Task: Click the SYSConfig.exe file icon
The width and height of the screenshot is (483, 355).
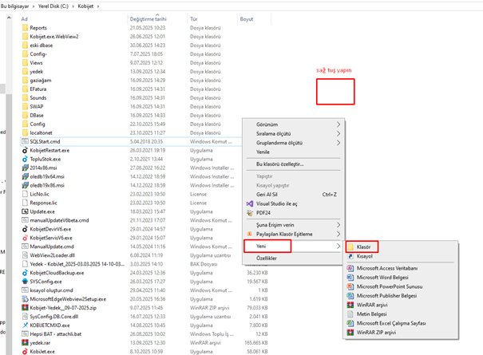Action: pyautogui.click(x=25, y=282)
